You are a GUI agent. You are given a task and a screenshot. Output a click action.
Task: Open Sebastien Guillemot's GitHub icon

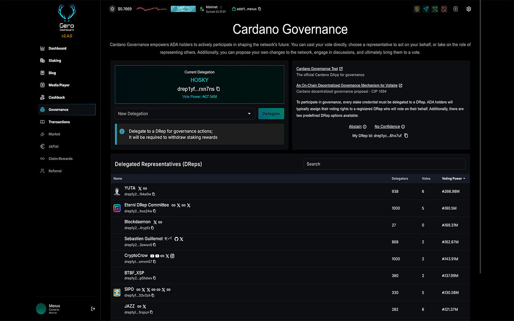[176, 239]
